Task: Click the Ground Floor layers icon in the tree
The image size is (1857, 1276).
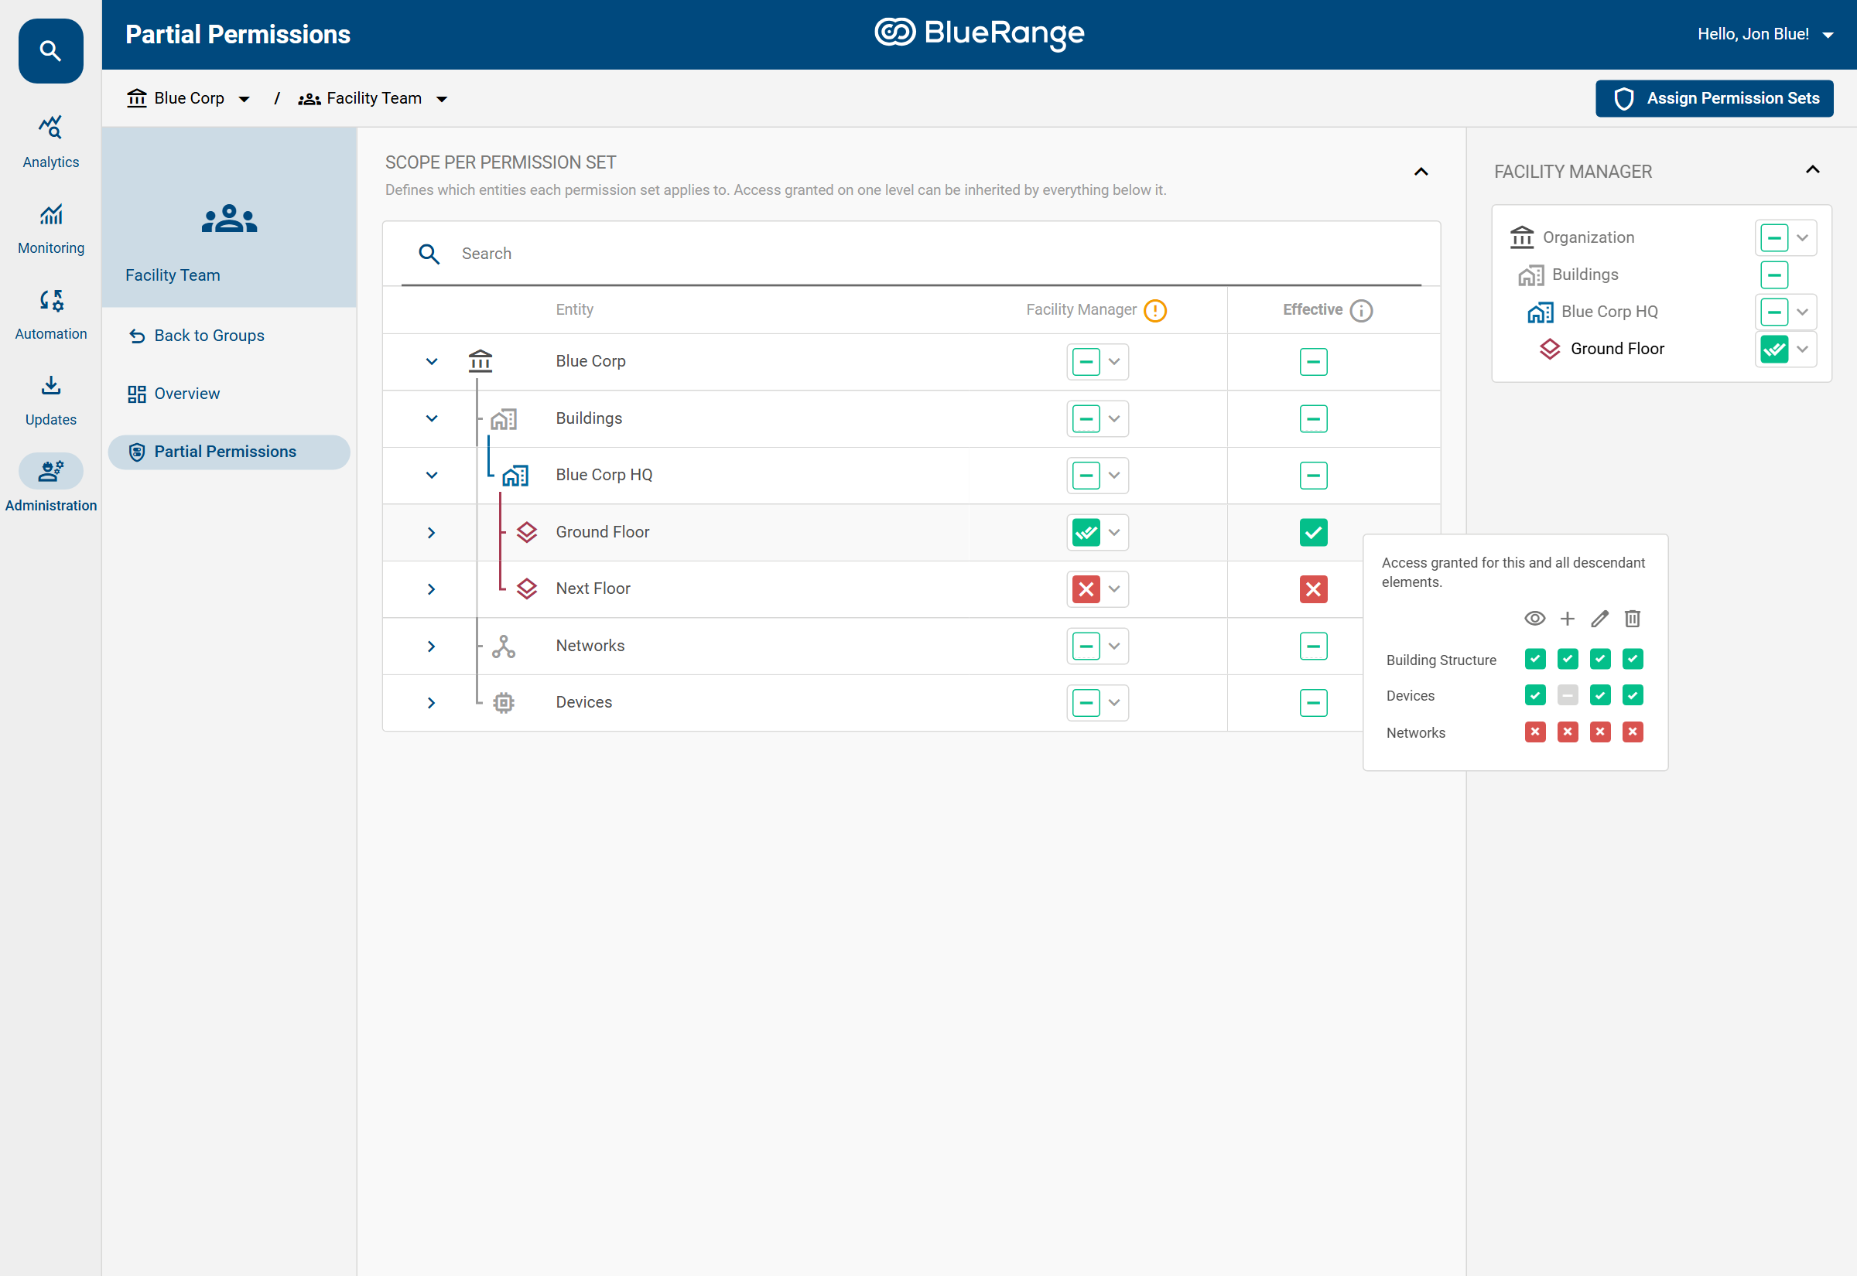Action: click(526, 533)
